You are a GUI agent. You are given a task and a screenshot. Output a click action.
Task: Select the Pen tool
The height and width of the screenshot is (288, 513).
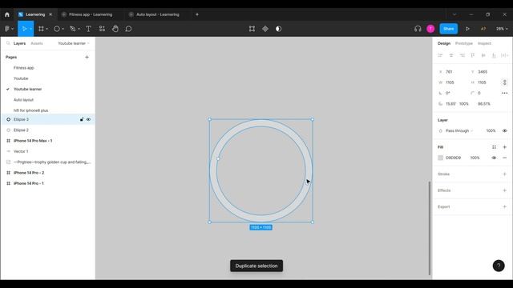[x=73, y=29]
